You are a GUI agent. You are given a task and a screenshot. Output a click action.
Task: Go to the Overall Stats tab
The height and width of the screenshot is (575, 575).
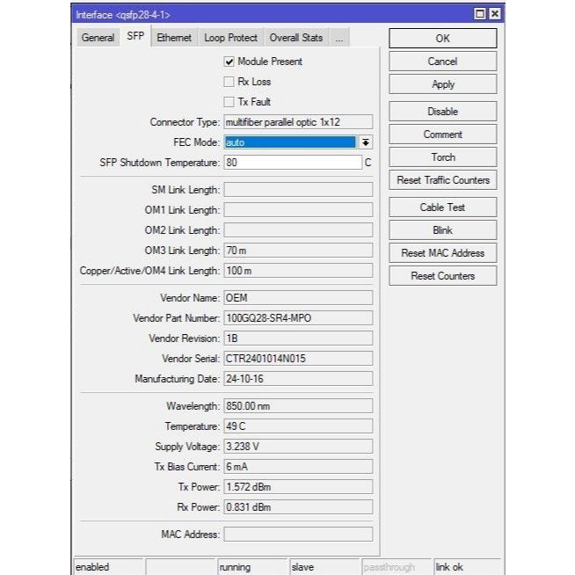point(296,38)
